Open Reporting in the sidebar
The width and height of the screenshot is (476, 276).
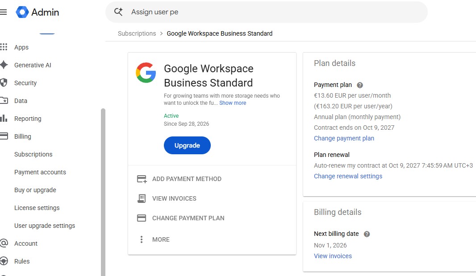tap(28, 119)
